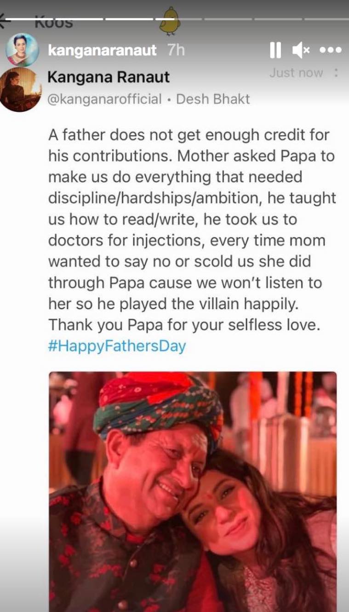The height and width of the screenshot is (612, 349).
Task: Select the Koos header label
Action: [x=54, y=23]
